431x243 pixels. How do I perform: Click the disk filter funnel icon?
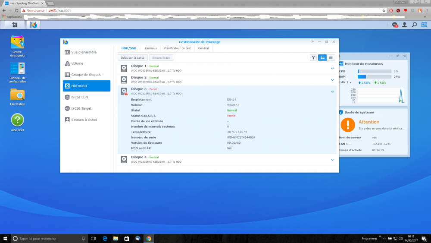click(x=313, y=58)
